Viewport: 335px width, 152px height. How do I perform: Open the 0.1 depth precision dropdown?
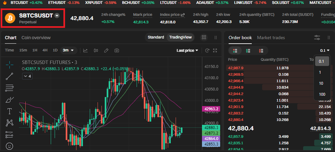click(325, 50)
